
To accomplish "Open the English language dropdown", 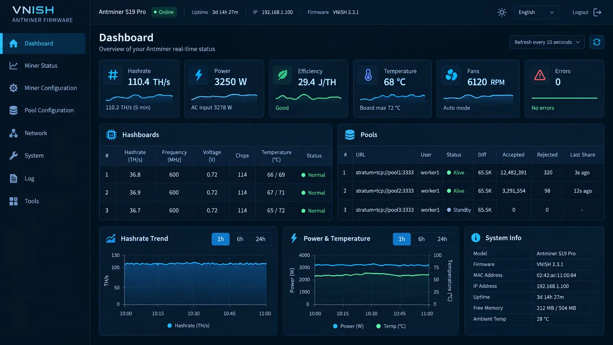I will click(x=536, y=12).
